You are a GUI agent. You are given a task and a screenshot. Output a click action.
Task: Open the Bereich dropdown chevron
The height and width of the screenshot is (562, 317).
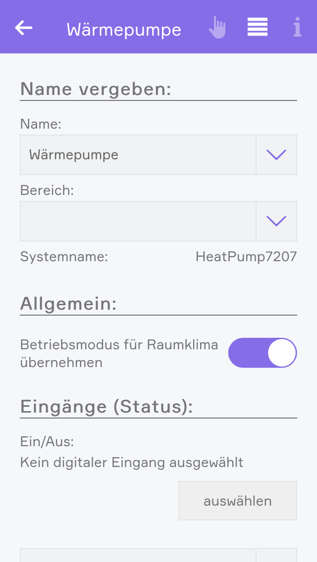(x=276, y=221)
